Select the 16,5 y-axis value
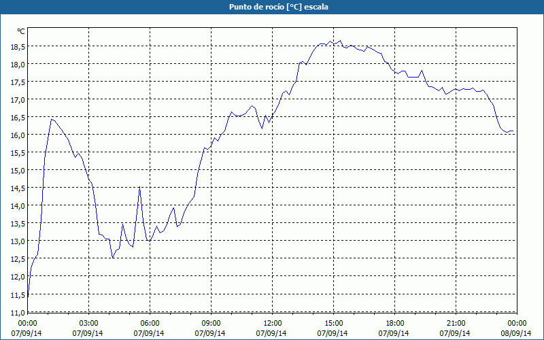 pyautogui.click(x=18, y=117)
